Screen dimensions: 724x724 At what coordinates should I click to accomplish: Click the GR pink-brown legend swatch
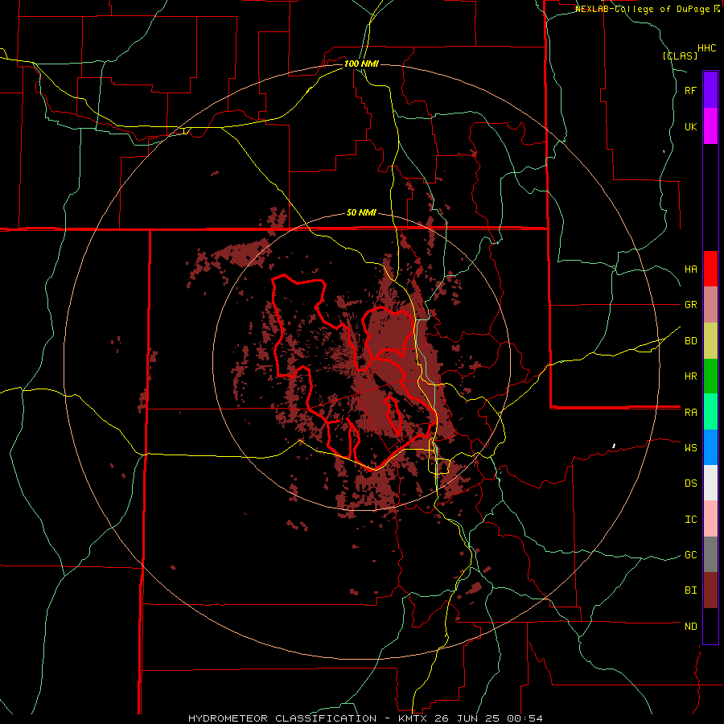[x=710, y=305]
